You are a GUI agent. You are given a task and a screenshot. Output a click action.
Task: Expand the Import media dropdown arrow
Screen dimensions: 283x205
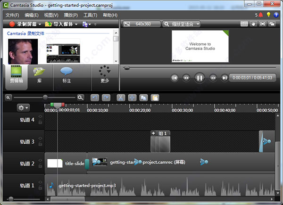[76, 24]
